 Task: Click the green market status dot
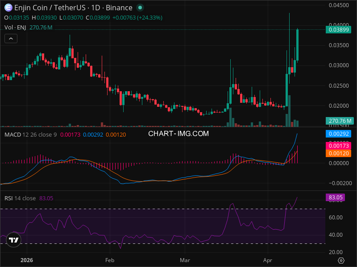(140, 8)
